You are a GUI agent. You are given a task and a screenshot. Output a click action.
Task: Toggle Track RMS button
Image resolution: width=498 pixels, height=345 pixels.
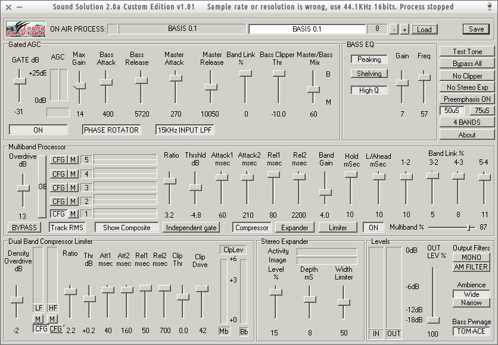click(67, 227)
